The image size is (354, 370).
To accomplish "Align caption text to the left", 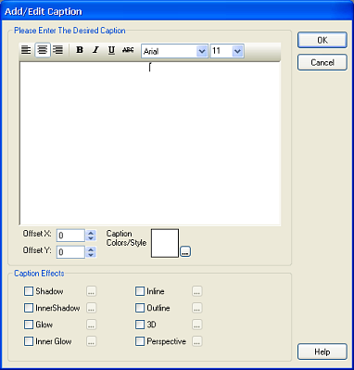I will 26,50.
